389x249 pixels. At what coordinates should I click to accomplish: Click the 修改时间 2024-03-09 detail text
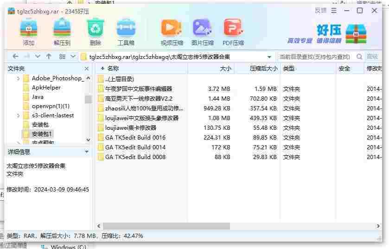click(x=48, y=190)
